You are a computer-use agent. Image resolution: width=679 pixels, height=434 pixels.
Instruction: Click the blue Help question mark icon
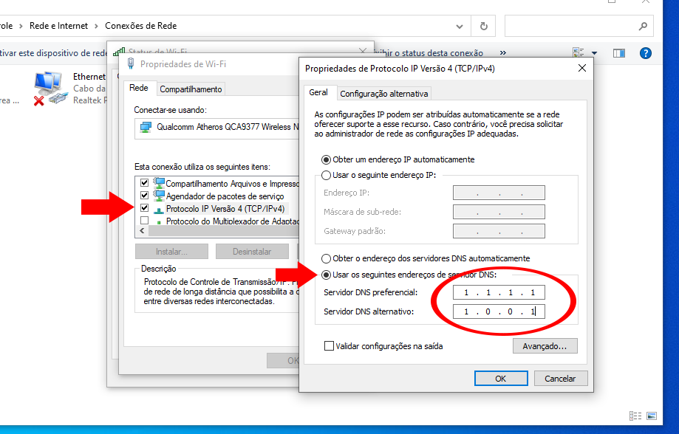click(645, 53)
